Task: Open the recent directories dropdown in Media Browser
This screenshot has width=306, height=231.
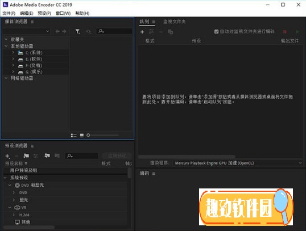Action: click(x=26, y=31)
